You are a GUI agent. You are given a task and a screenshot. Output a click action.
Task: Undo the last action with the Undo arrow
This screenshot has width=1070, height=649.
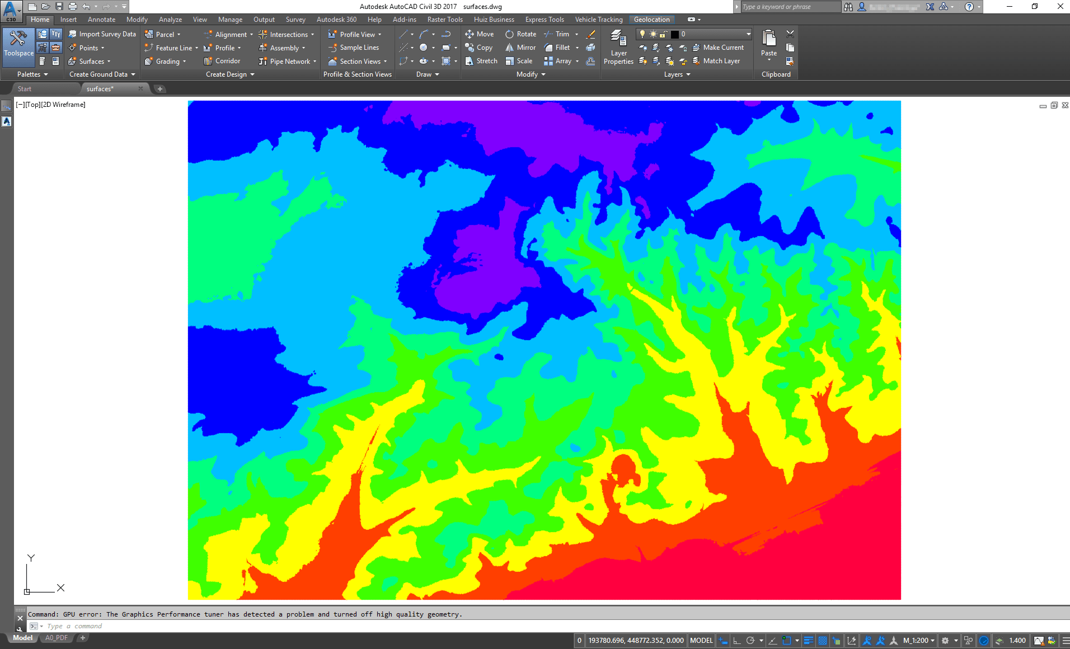pos(86,7)
